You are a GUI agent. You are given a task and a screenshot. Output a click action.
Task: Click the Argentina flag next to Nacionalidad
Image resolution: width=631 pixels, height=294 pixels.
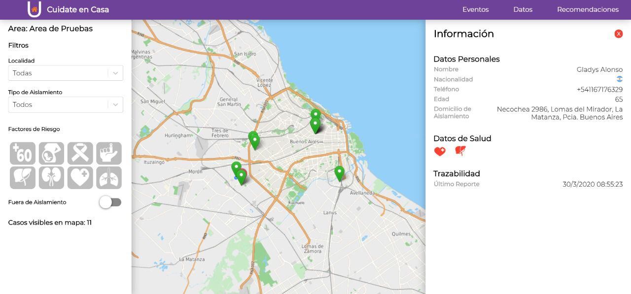pyautogui.click(x=619, y=79)
